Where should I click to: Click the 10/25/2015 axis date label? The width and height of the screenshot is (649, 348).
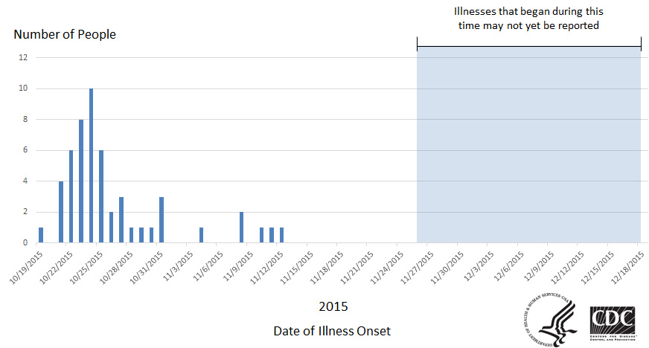point(86,268)
